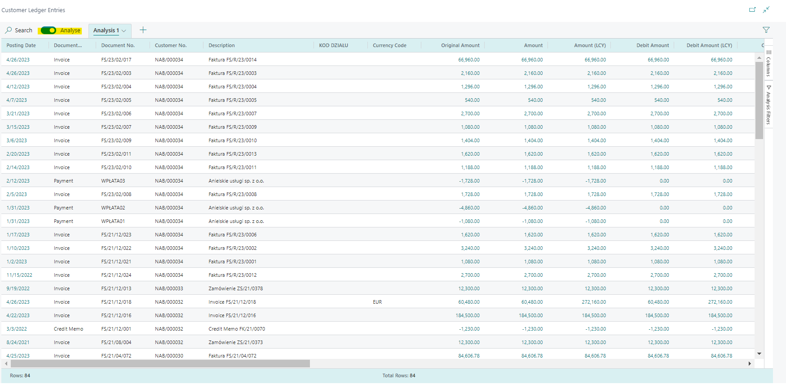This screenshot has width=786, height=384.
Task: Click the Currency Code column header
Action: click(x=389, y=45)
